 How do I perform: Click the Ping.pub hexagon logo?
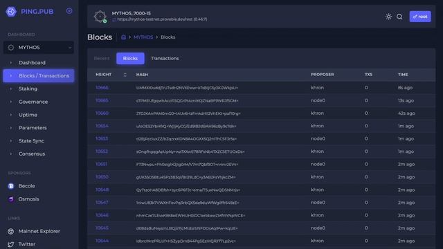(11, 12)
